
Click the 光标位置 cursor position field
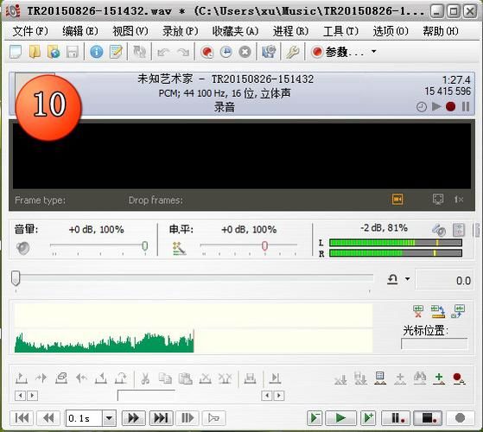pos(435,344)
